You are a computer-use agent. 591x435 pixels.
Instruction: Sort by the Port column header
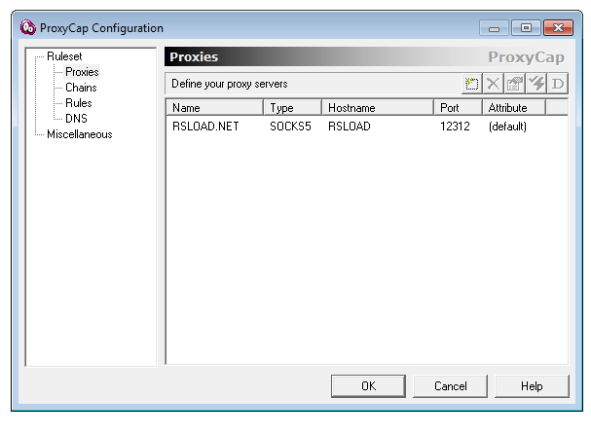458,108
